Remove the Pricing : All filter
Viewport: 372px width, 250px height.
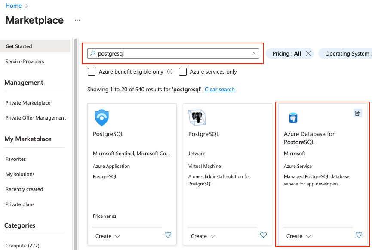(x=308, y=53)
